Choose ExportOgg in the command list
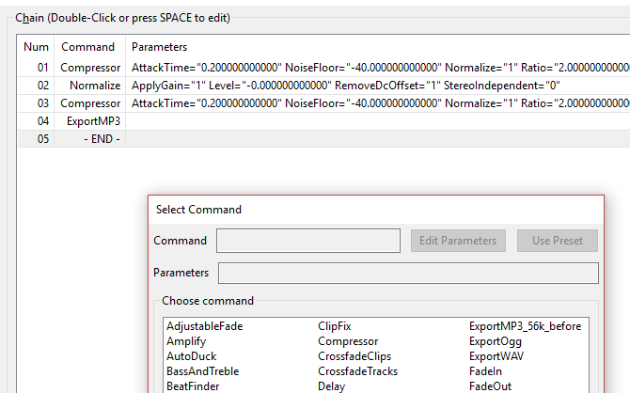This screenshot has width=630, height=393. [495, 341]
